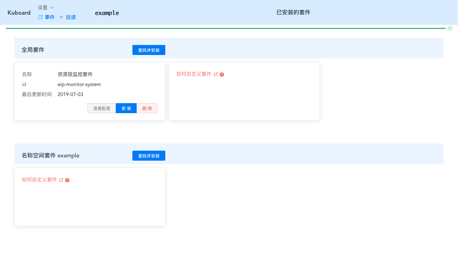This screenshot has height=257, width=458.
Task: Click the example cluster title
Action: coord(107,13)
